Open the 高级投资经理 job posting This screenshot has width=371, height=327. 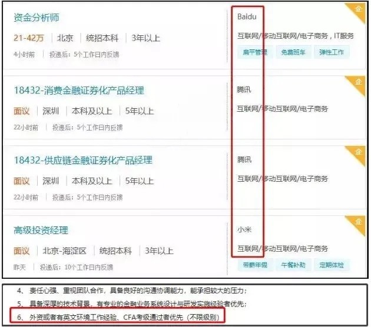click(41, 230)
